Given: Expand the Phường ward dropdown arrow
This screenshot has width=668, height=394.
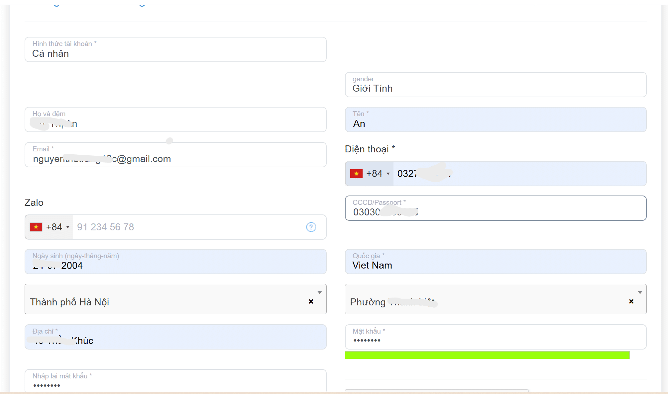Looking at the screenshot, I should tap(640, 292).
